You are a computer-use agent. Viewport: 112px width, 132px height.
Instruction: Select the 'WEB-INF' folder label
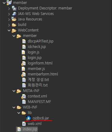[30, 107]
